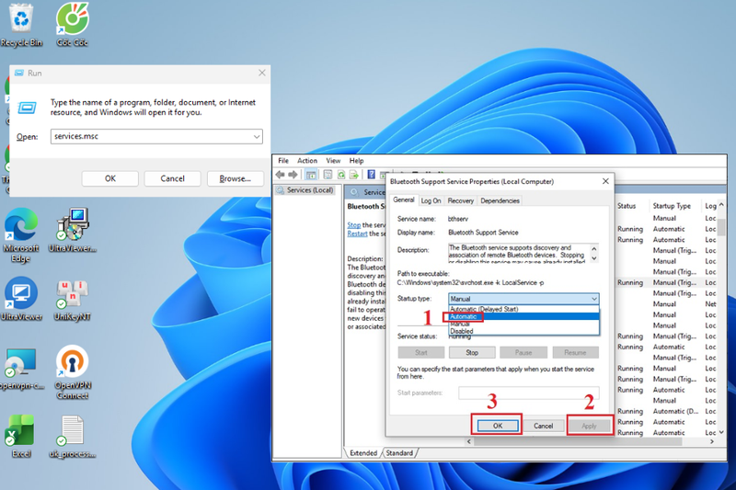Open the Properties icon in Services toolbar

pos(328,175)
